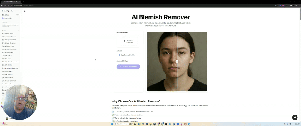301x126 pixels.
Task: Open Learn with Galaxy.ai
Action: pyautogui.click(x=10, y=37)
